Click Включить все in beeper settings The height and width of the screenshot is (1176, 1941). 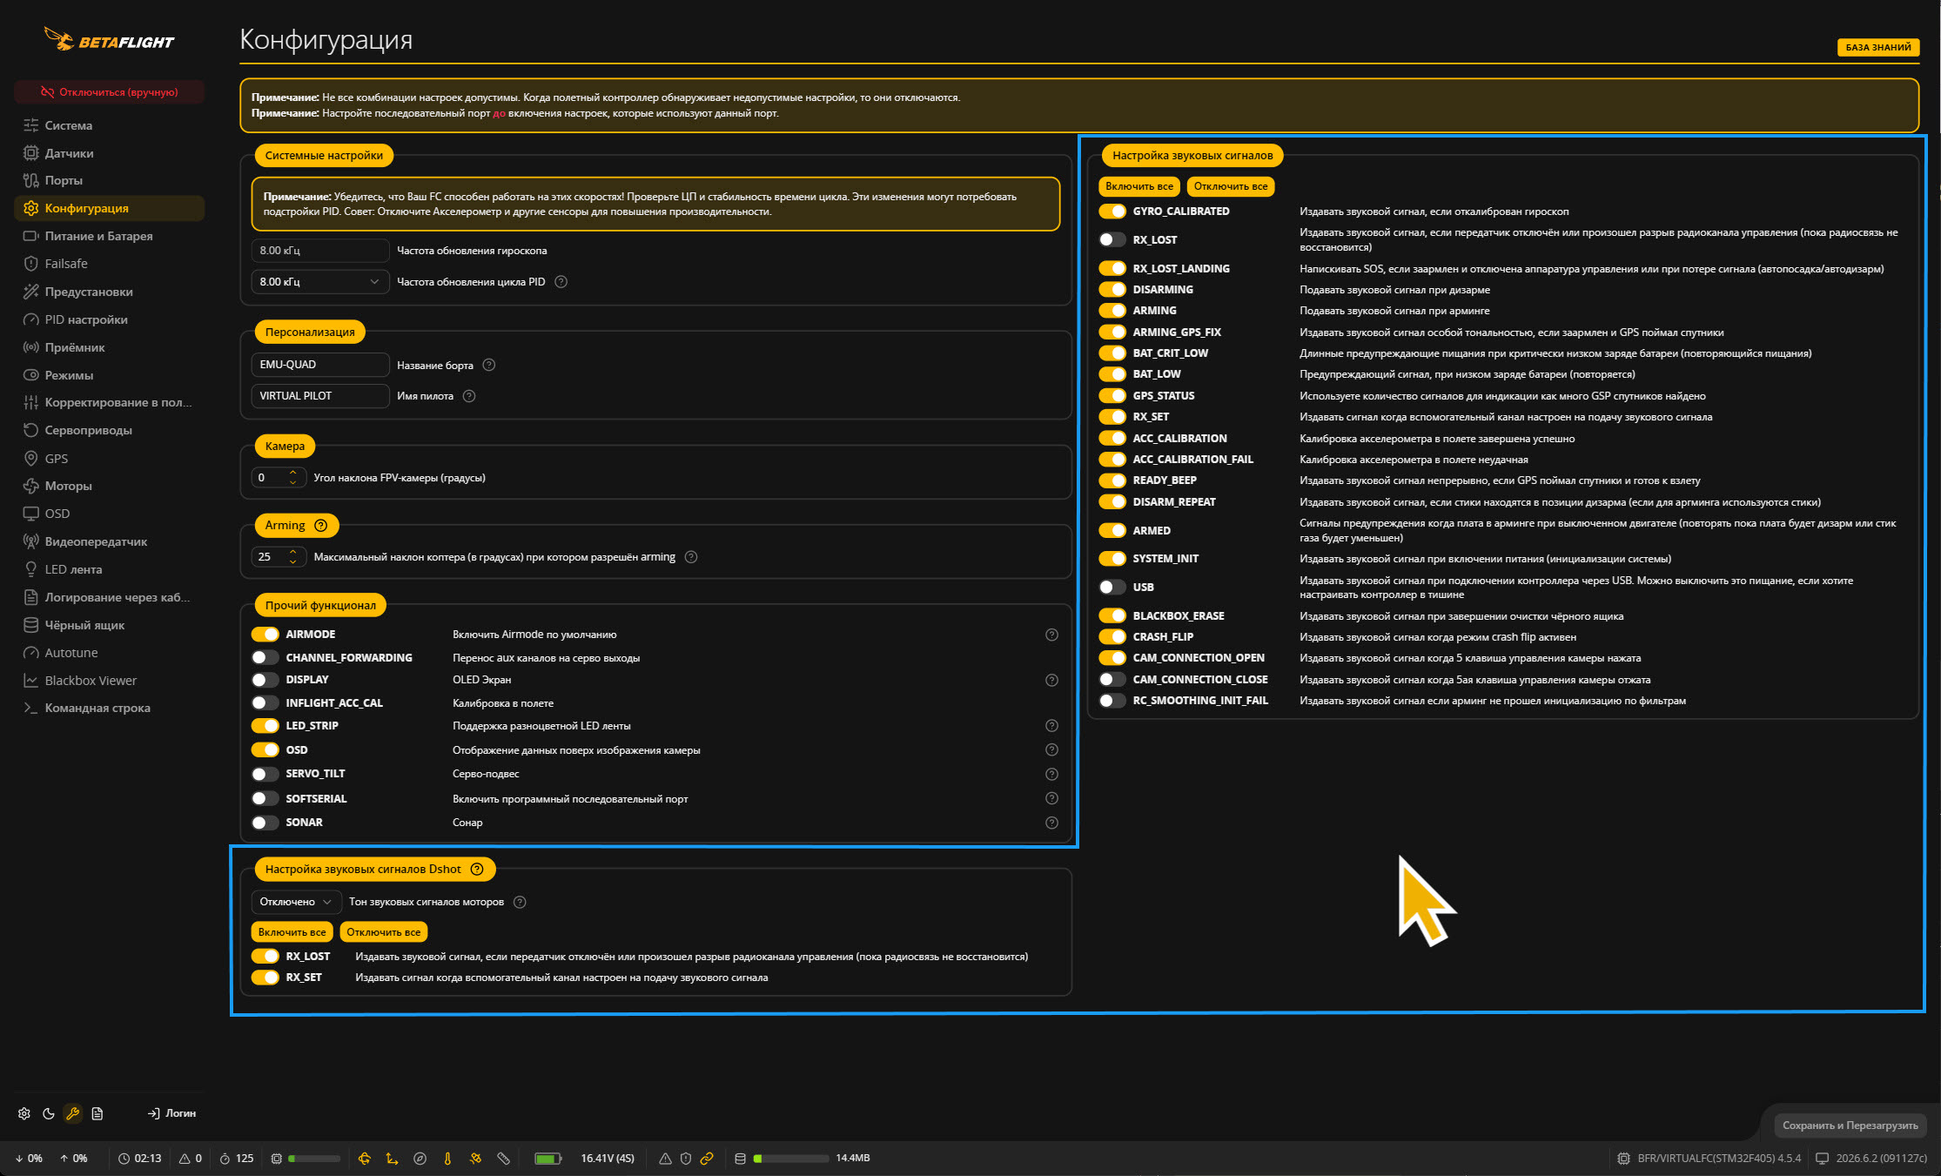[1138, 186]
